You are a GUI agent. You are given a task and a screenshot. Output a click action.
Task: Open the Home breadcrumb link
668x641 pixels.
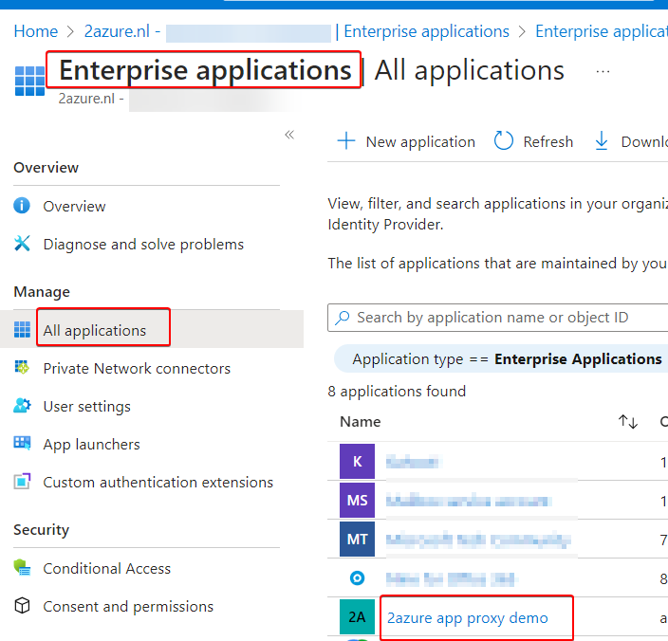tap(36, 31)
